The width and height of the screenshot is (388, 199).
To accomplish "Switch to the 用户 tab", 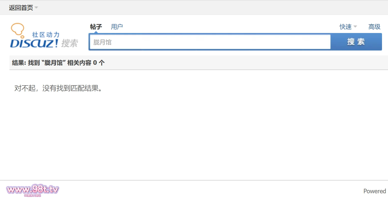I will (x=117, y=27).
